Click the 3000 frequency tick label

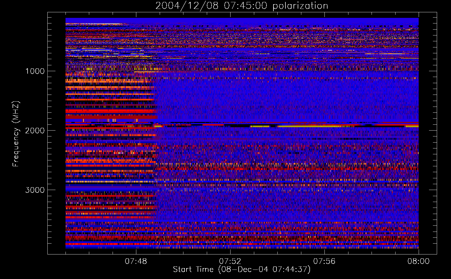[35, 190]
